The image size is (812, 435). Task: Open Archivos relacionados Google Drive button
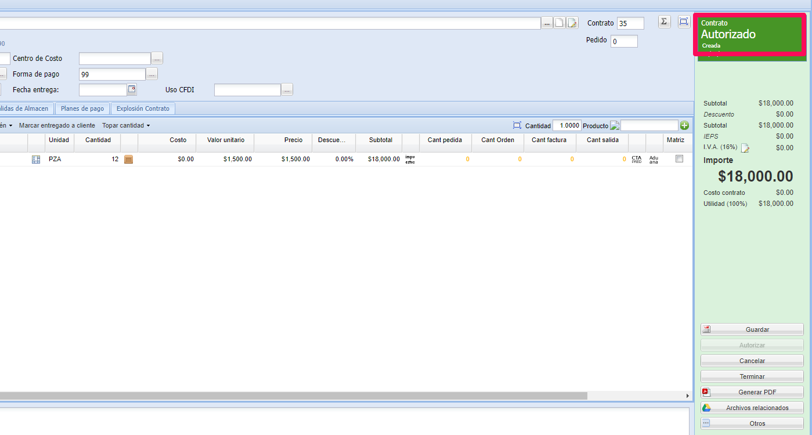pos(752,408)
